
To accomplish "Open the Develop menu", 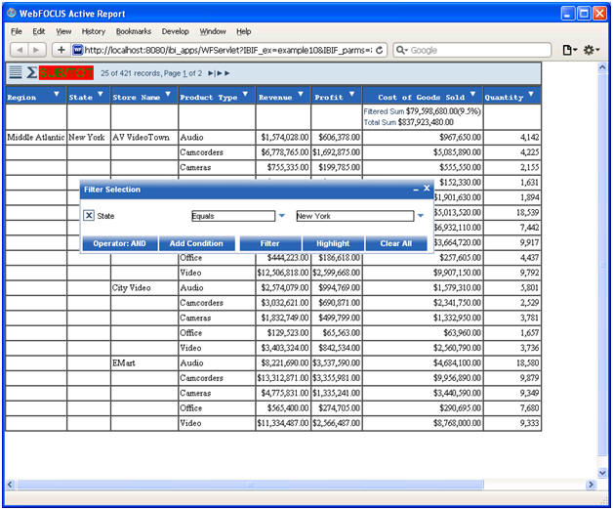I will pyautogui.click(x=175, y=31).
